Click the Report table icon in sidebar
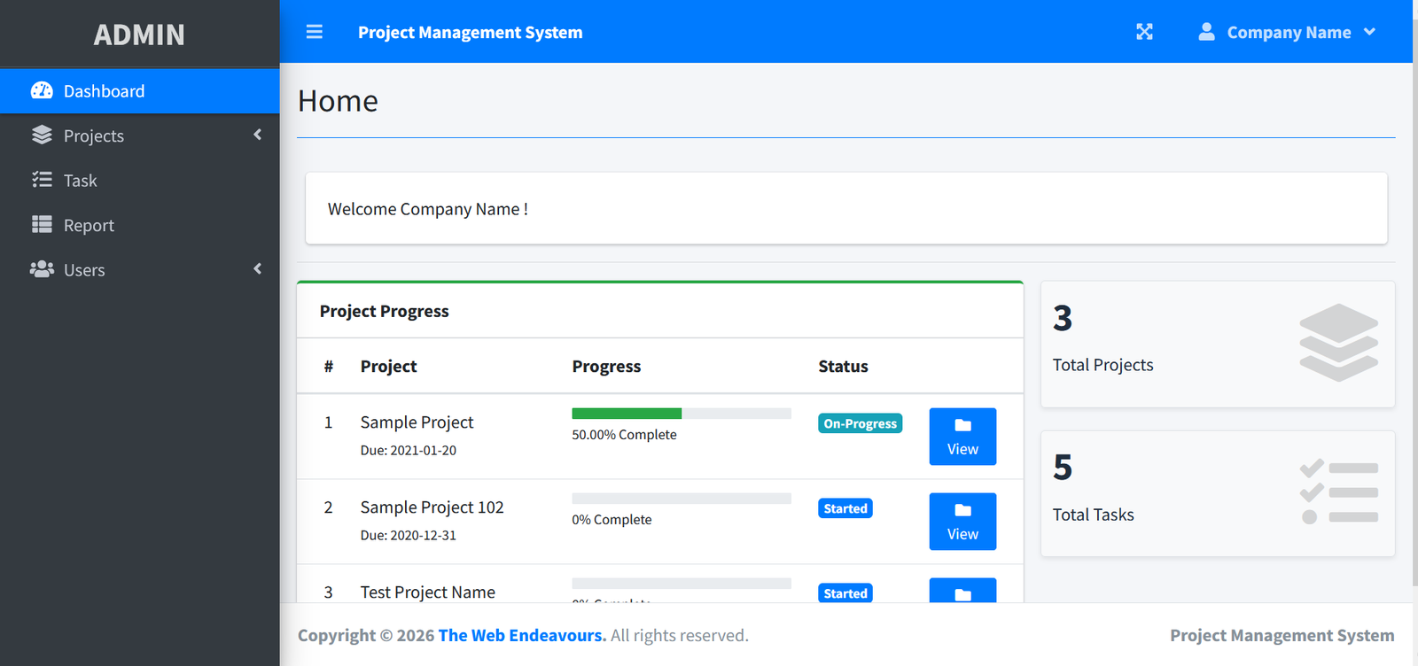1418x666 pixels. [x=42, y=224]
